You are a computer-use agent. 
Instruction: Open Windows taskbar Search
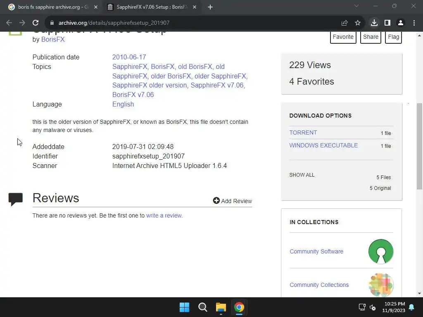[202, 307]
